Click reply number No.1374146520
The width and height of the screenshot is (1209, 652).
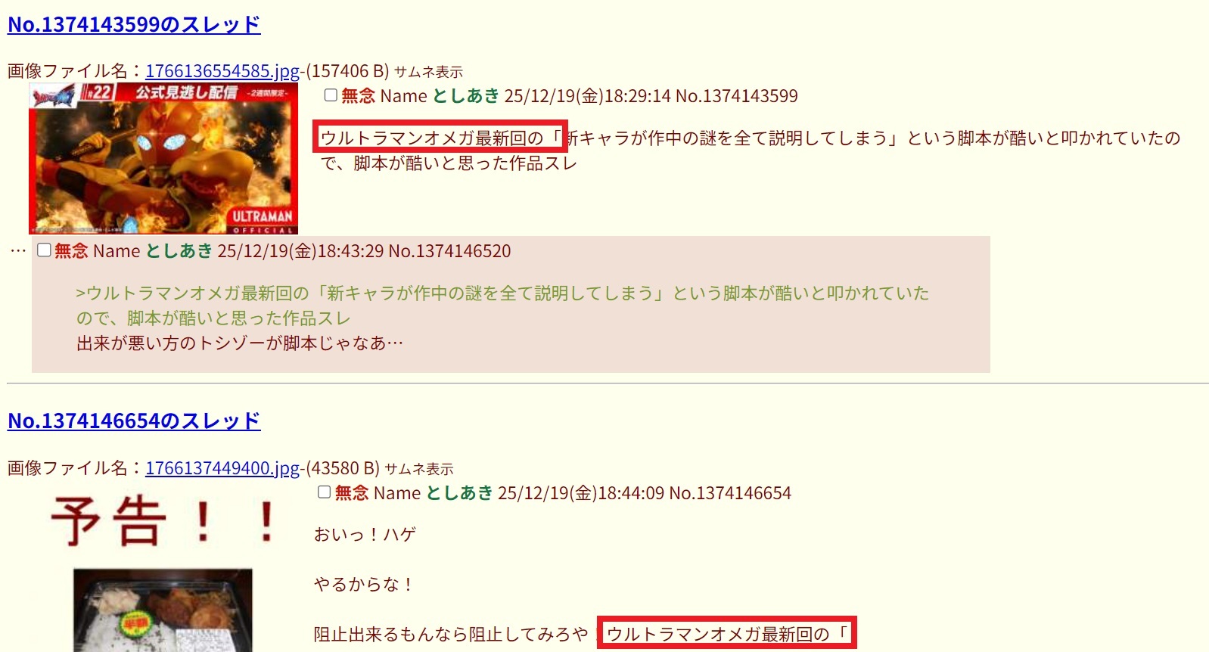click(x=449, y=251)
